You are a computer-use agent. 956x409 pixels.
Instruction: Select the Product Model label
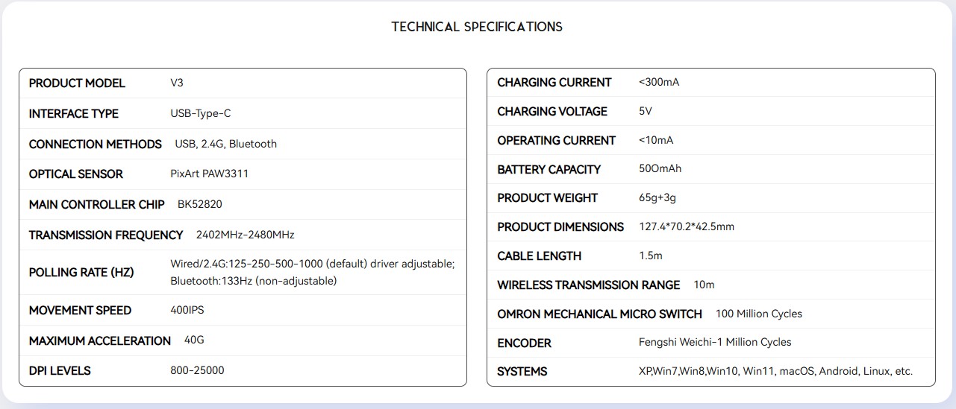(77, 83)
